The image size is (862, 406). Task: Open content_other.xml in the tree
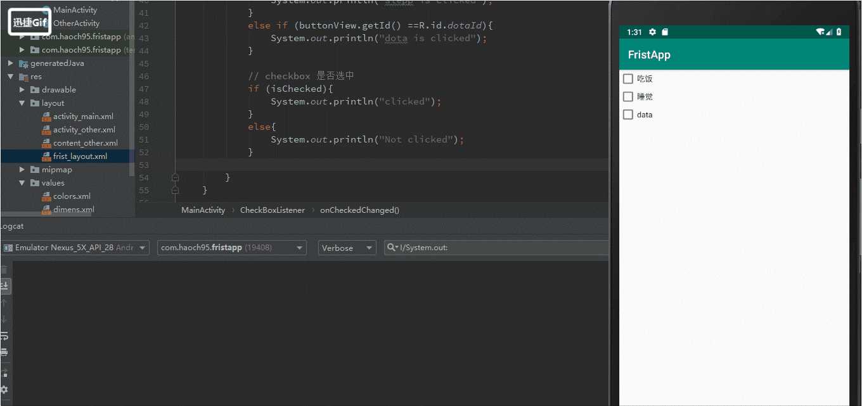[86, 143]
